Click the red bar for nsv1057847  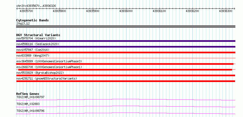point(126,52)
